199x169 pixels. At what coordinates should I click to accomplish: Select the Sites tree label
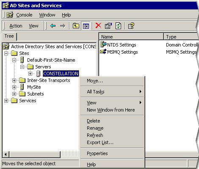pos(24,53)
